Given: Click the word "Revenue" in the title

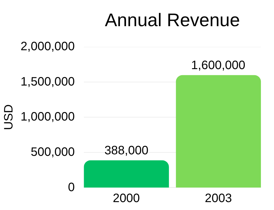Looking at the screenshot, I should tap(203, 20).
